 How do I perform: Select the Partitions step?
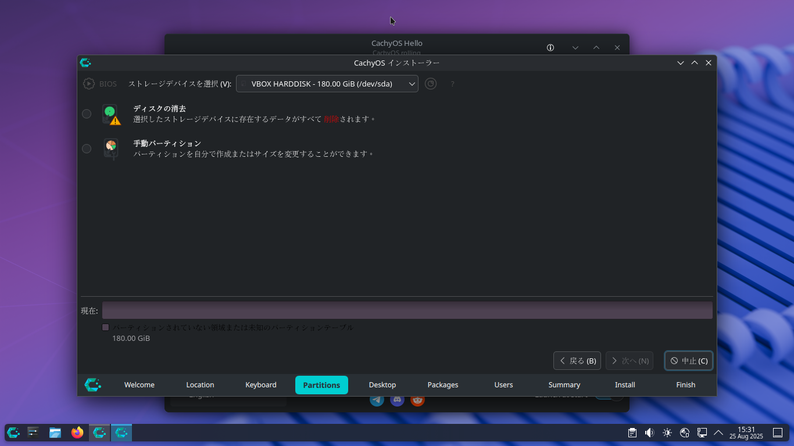321,385
